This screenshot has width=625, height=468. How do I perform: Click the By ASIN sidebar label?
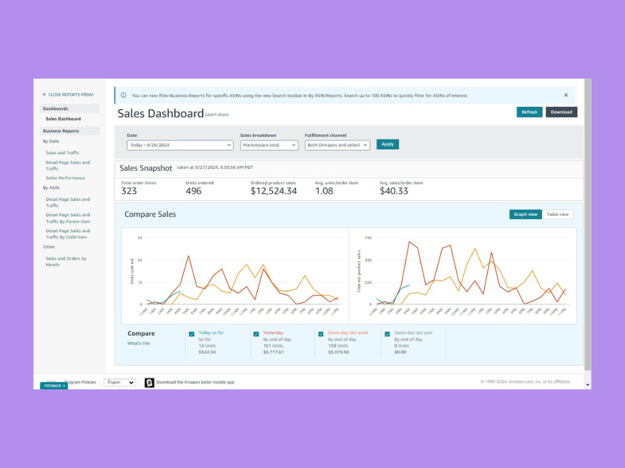point(51,188)
